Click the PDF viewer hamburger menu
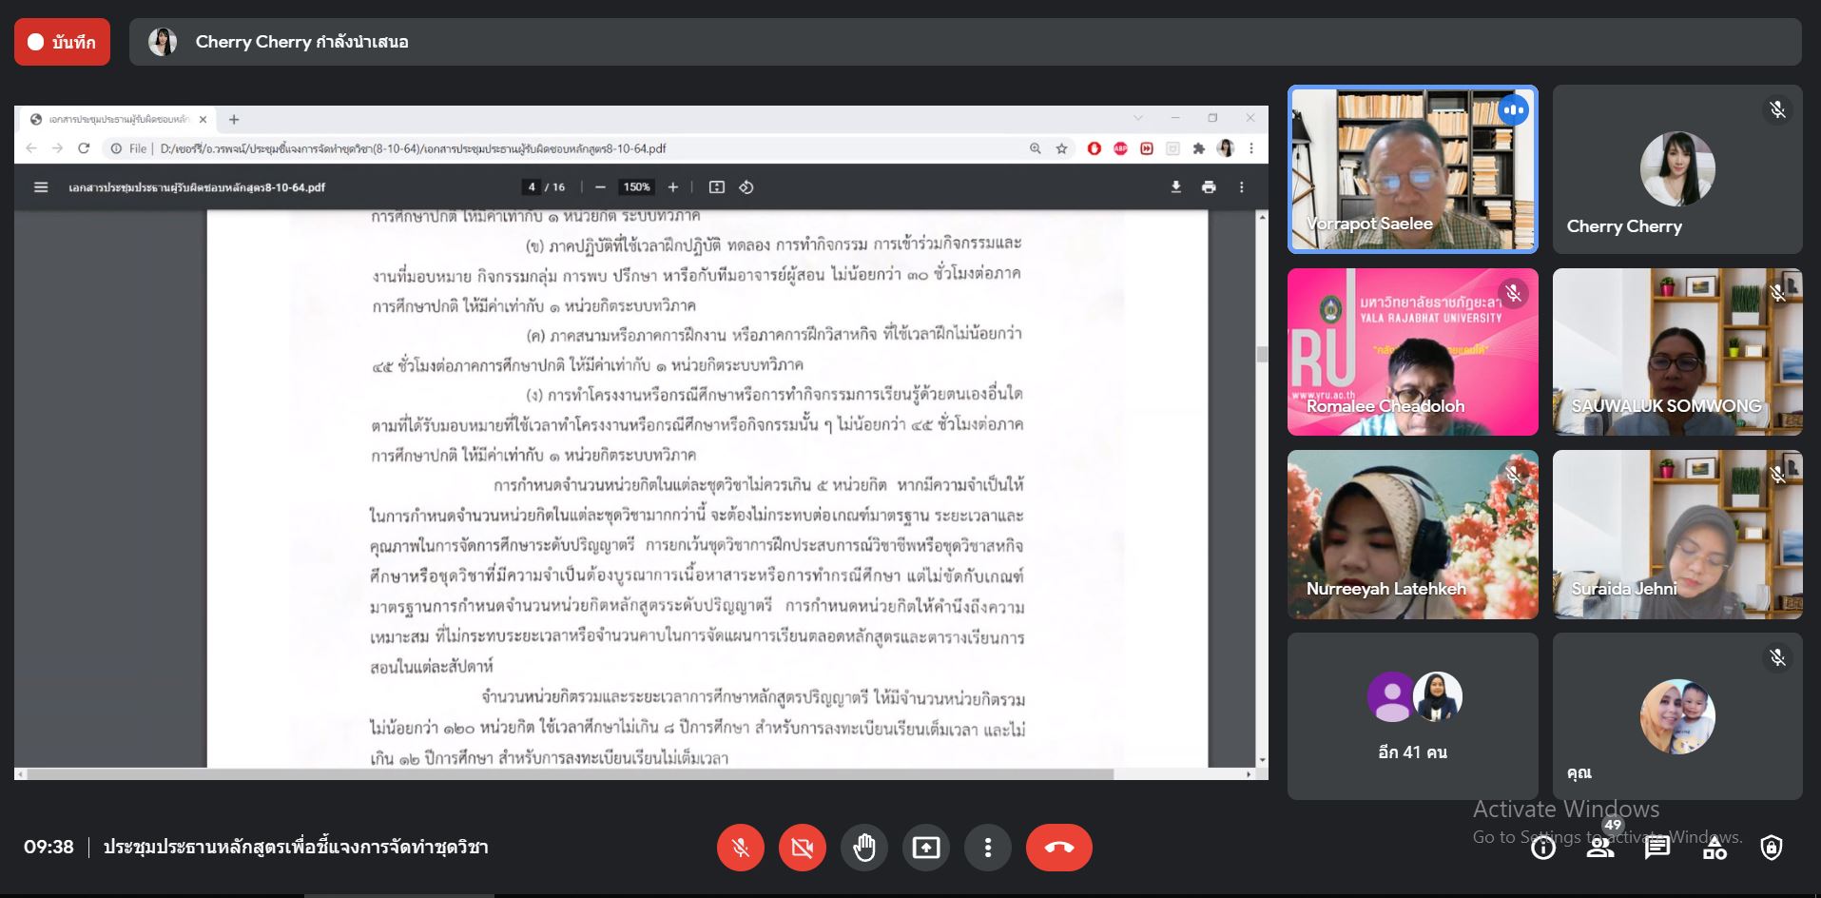 [41, 187]
